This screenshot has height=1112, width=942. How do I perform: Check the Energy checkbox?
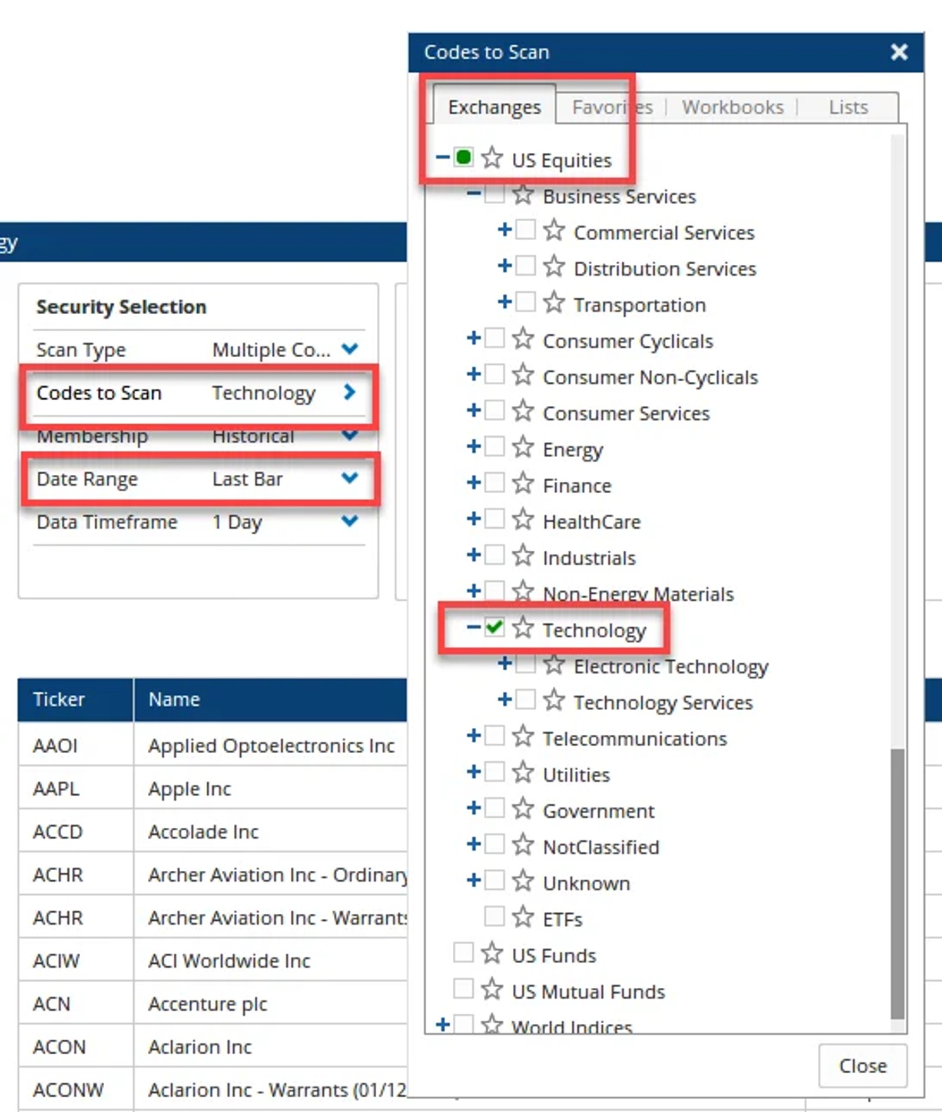coord(495,447)
